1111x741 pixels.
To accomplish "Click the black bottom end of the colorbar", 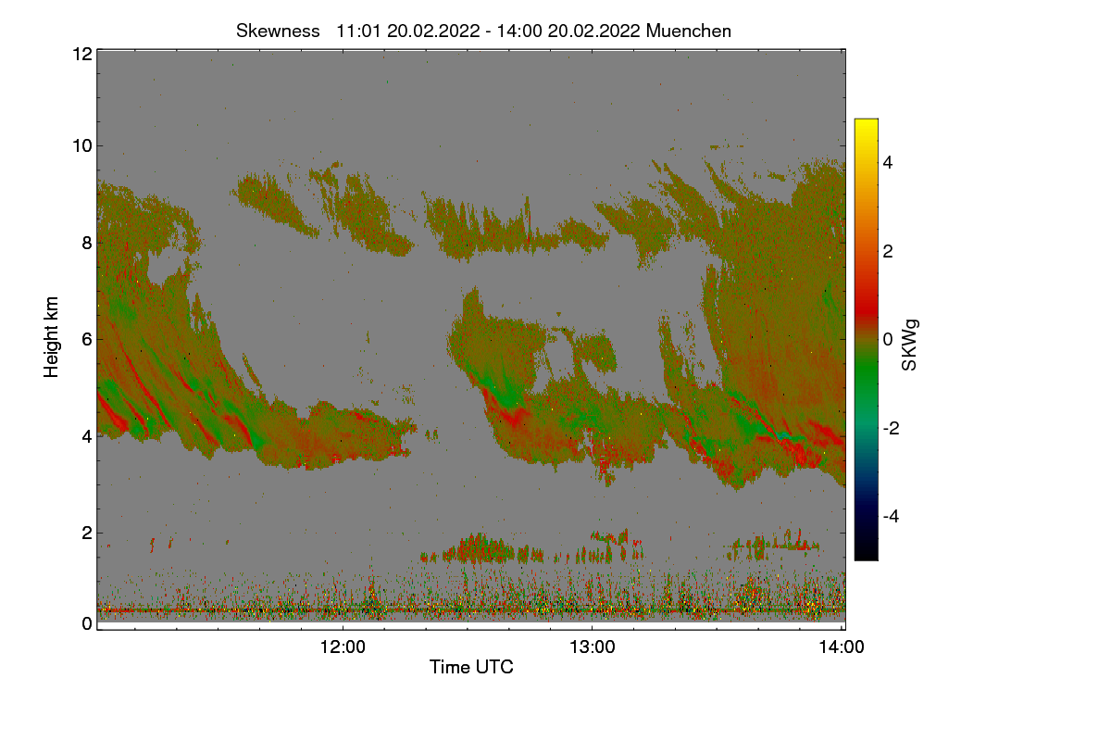I will tap(866, 553).
